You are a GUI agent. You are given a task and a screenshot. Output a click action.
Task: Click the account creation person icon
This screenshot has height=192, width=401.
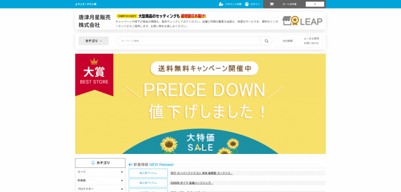pos(221,4)
